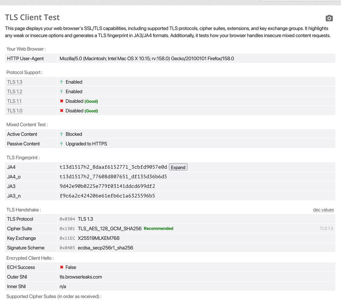
Task: Click the ECH Success False value
Action: point(71,267)
